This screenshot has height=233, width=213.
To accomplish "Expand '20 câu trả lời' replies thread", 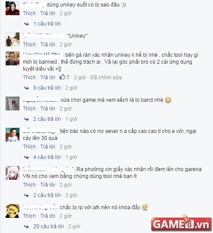I will [x=48, y=227].
